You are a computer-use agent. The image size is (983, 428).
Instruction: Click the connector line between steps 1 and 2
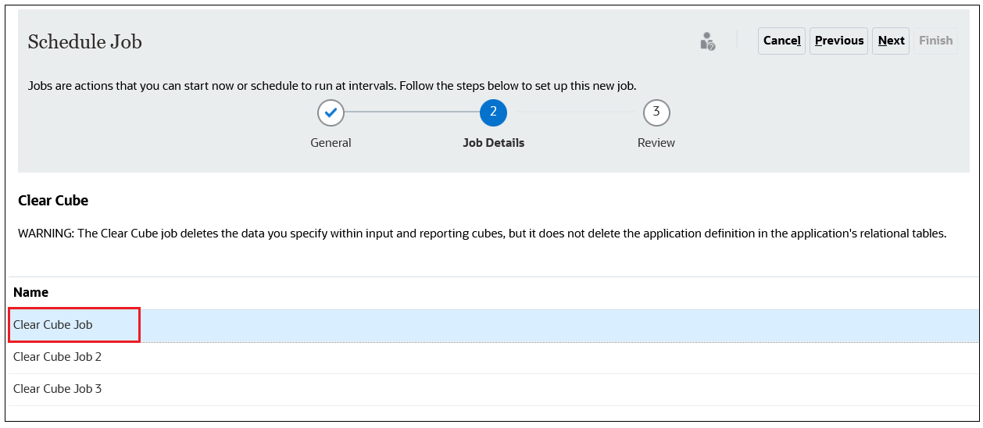coord(412,112)
